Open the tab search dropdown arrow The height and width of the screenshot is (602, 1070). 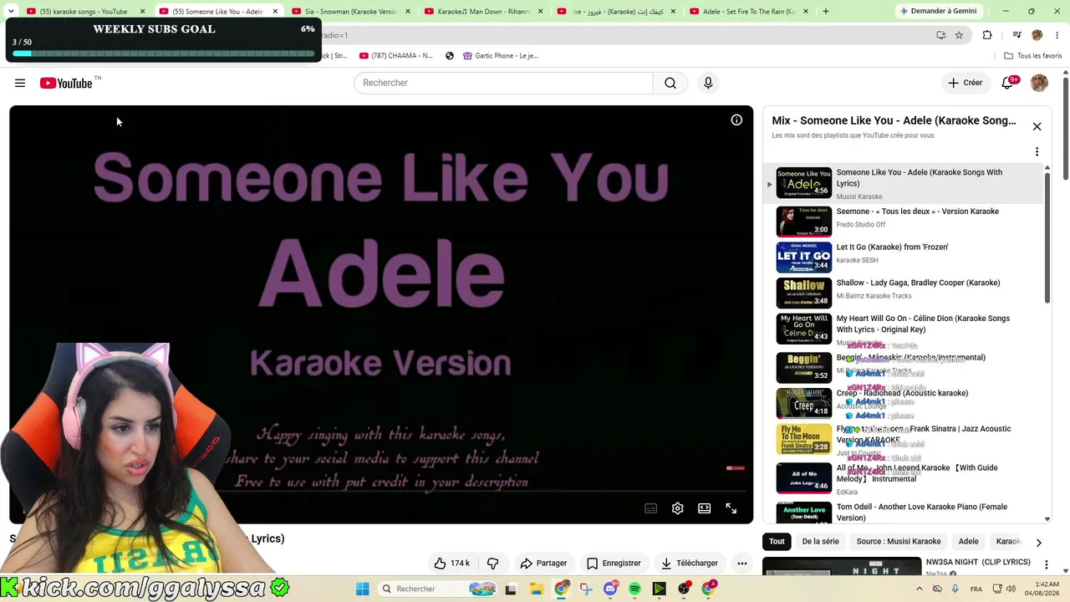tap(11, 12)
